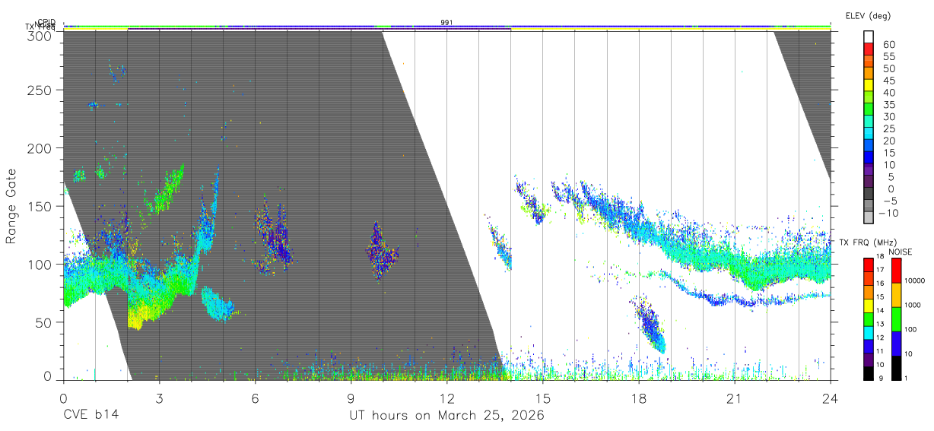934x431 pixels.
Task: Pick the blue segment of NOISE bar
Action: click(895, 344)
